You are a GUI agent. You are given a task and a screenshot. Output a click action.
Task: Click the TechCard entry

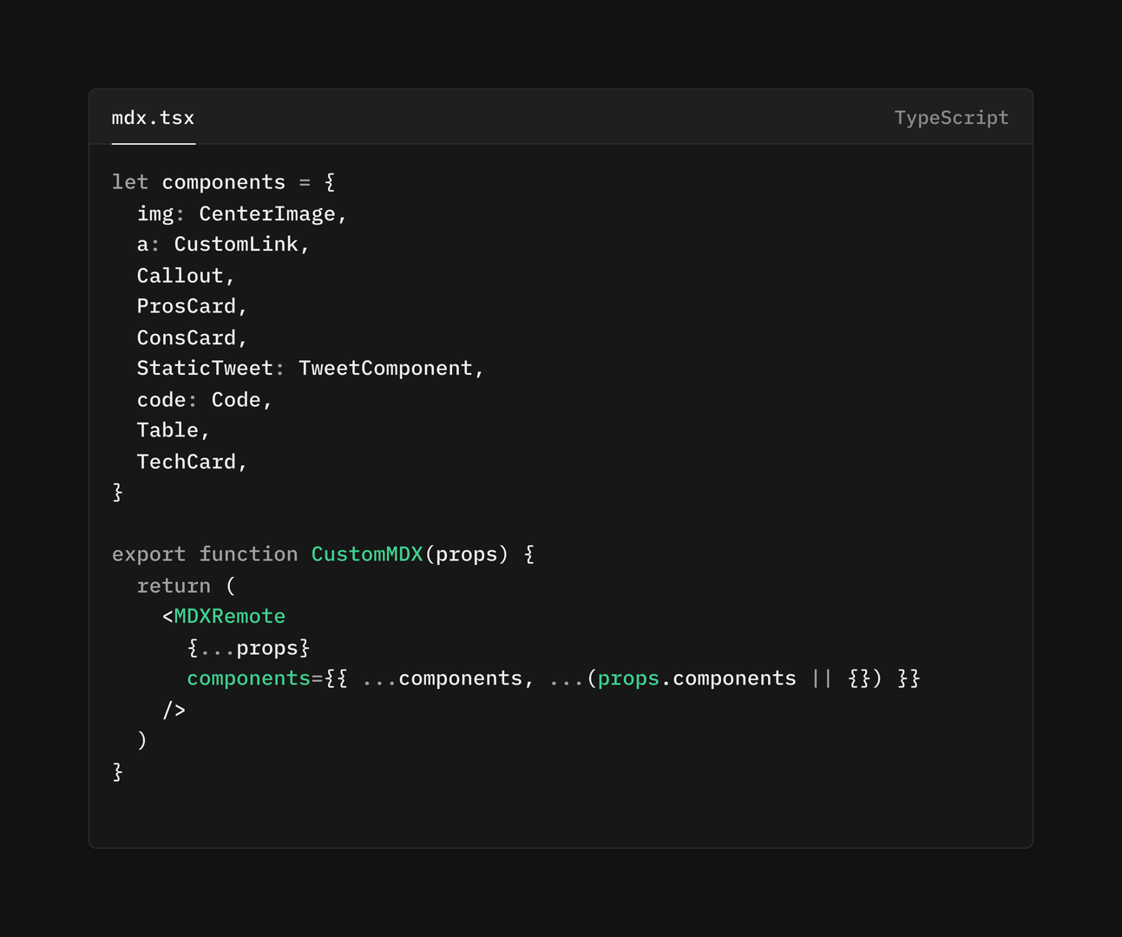(x=187, y=461)
